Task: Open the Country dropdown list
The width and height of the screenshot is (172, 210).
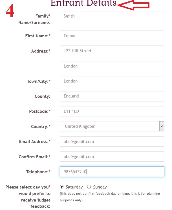Action: [x=109, y=126]
